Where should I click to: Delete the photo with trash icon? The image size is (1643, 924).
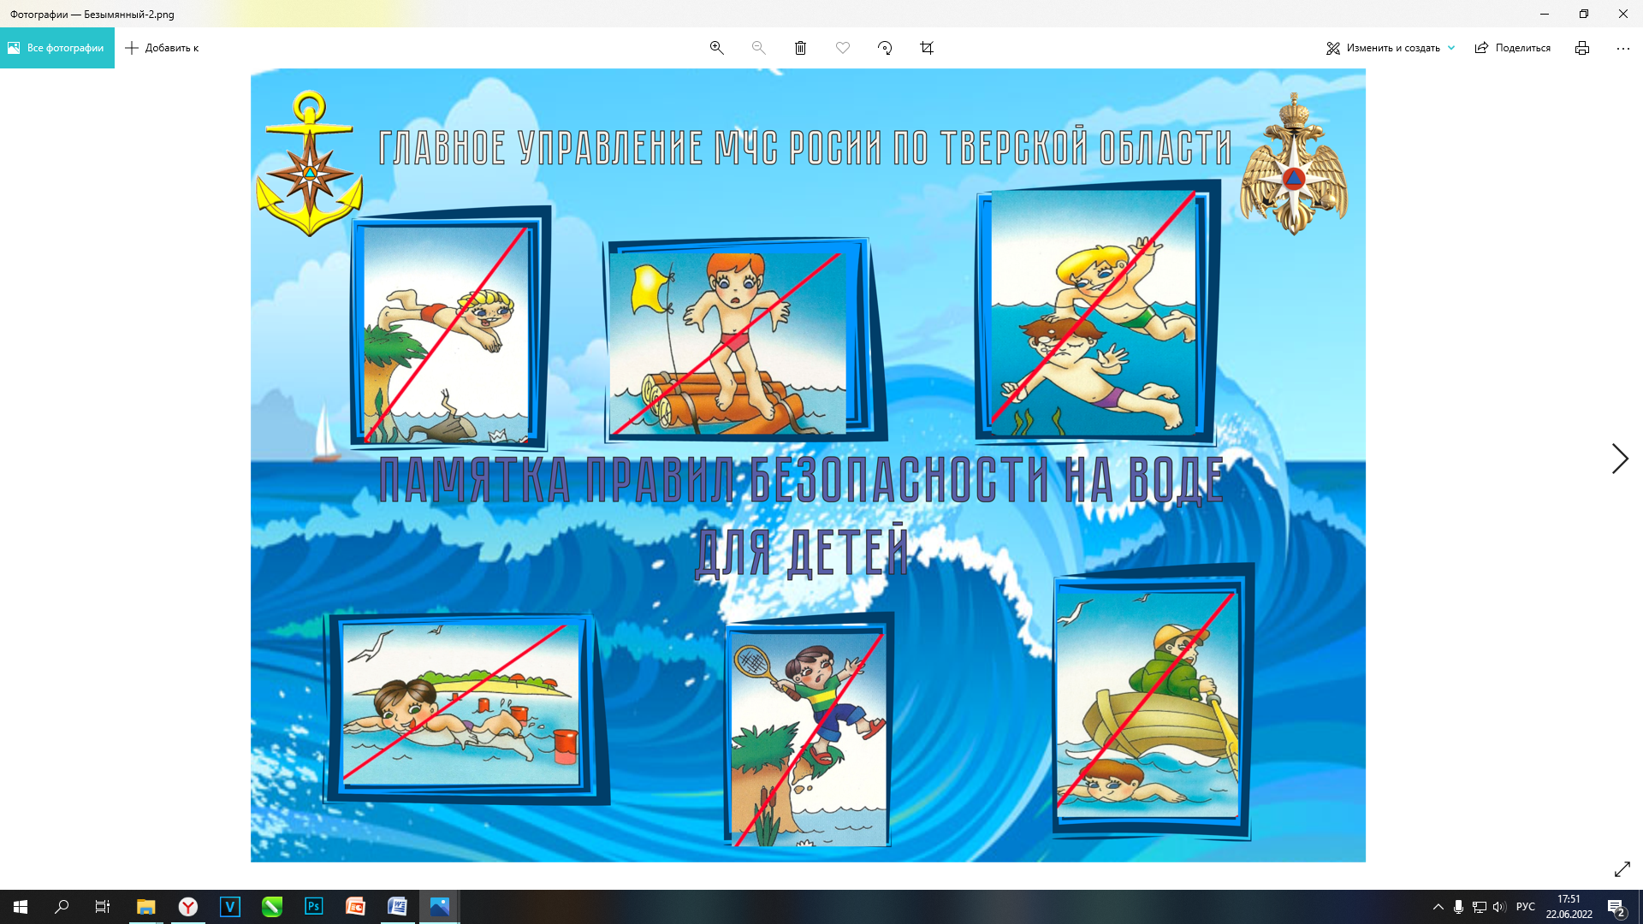800,48
